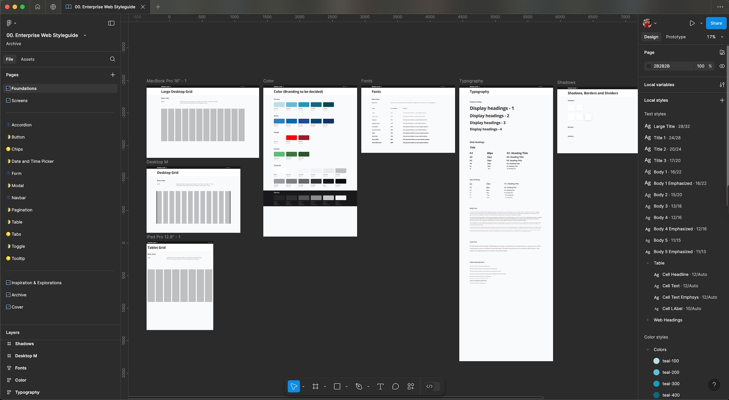Toggle page background visibility eye
The height and width of the screenshot is (400, 729).
point(722,66)
